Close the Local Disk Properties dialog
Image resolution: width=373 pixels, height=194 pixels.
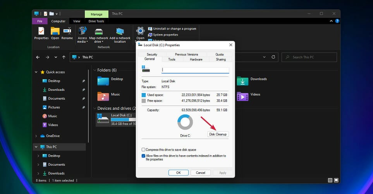point(230,45)
